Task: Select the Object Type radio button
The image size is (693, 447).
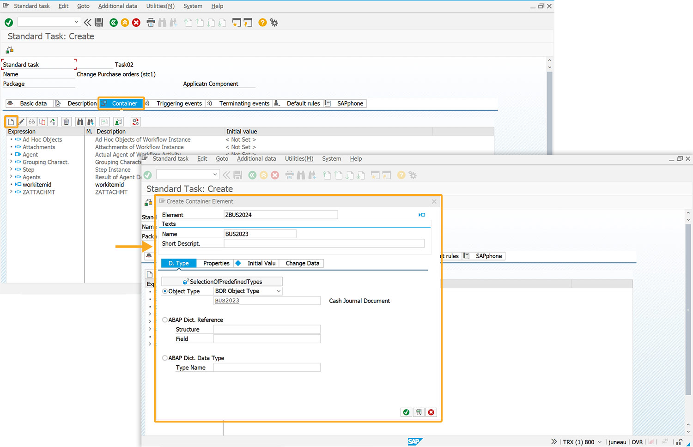Action: click(x=165, y=291)
